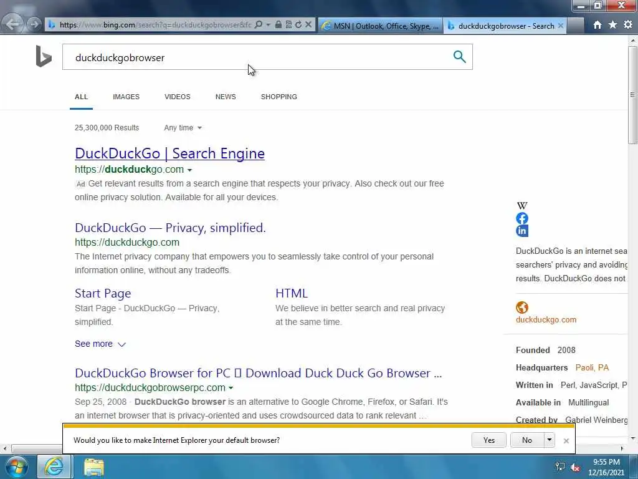Open DuckDuckGo Browser for PC result

[x=258, y=373]
